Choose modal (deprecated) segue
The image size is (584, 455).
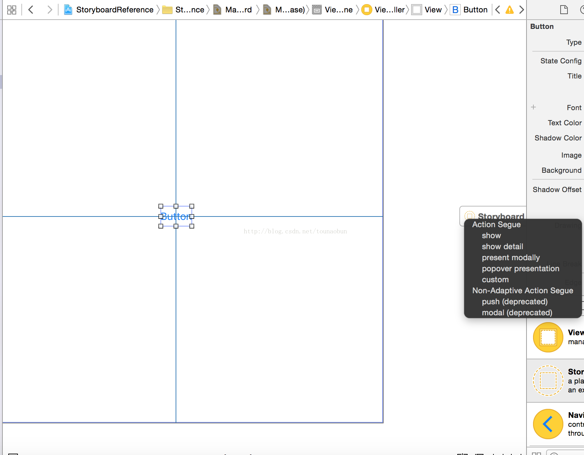517,313
